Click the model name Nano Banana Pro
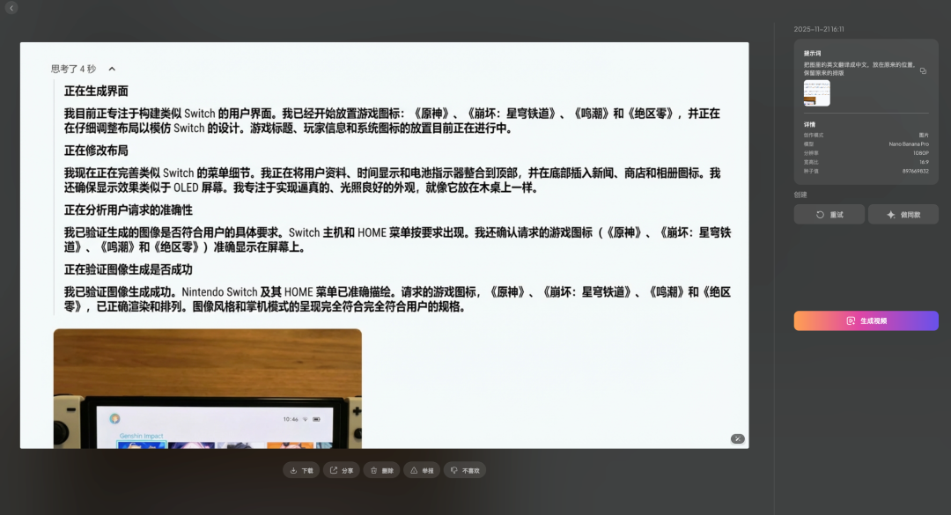Image resolution: width=951 pixels, height=515 pixels. click(908, 143)
